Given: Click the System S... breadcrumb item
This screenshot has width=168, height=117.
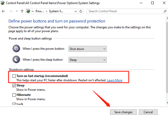Looking at the screenshot, I should coord(56,11).
